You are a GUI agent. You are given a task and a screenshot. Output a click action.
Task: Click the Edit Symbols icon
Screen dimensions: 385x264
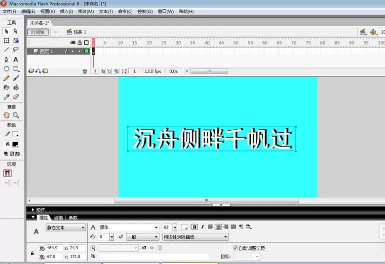(374, 32)
